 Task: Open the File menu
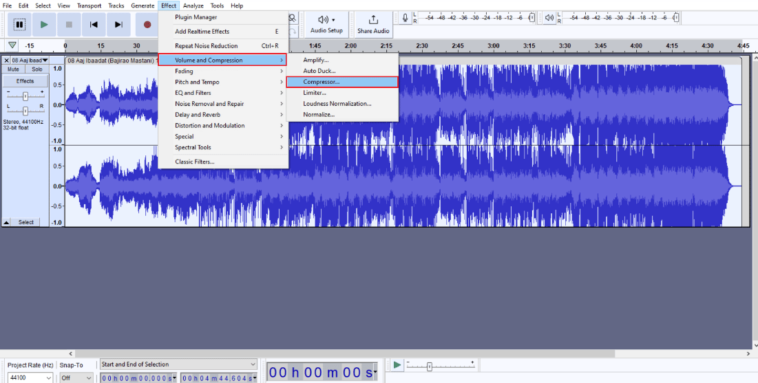click(8, 6)
